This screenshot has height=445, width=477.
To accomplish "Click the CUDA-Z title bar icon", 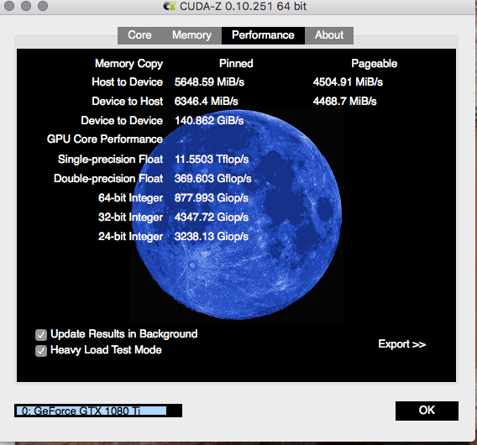I will (x=170, y=6).
